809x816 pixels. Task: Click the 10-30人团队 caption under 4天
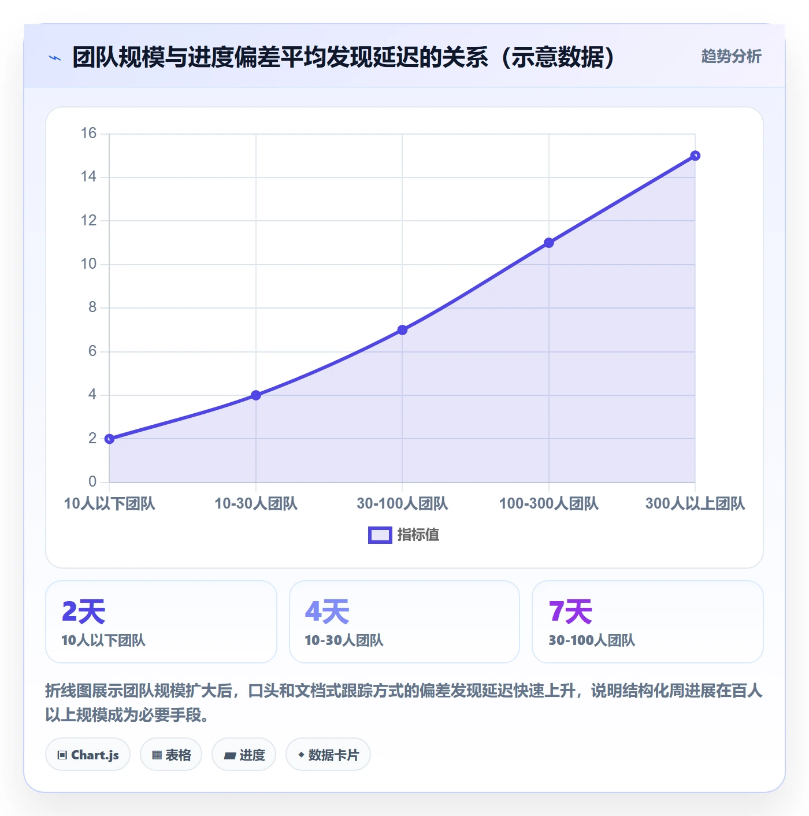click(344, 640)
